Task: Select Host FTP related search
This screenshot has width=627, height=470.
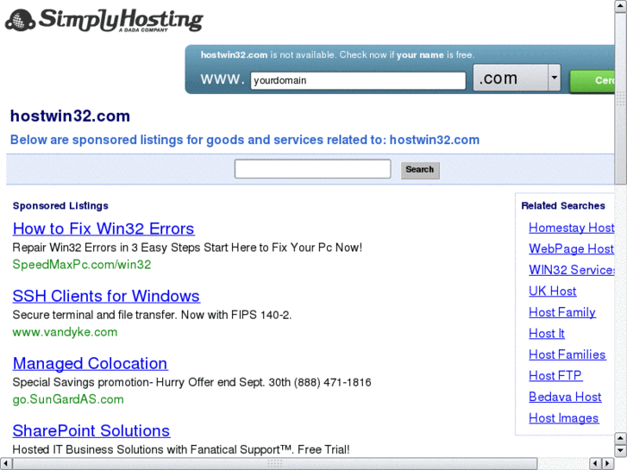Action: (x=555, y=376)
